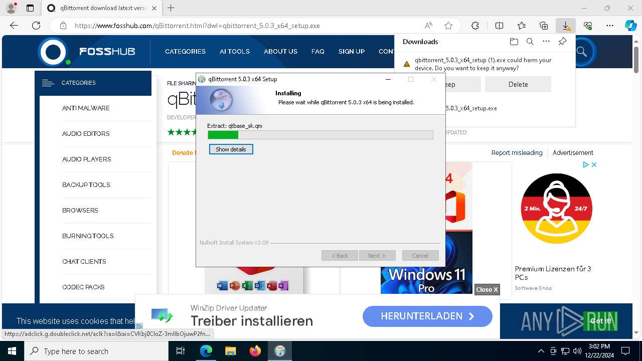
Task: Click HERUNTERLADEN ad button
Action: click(x=427, y=316)
